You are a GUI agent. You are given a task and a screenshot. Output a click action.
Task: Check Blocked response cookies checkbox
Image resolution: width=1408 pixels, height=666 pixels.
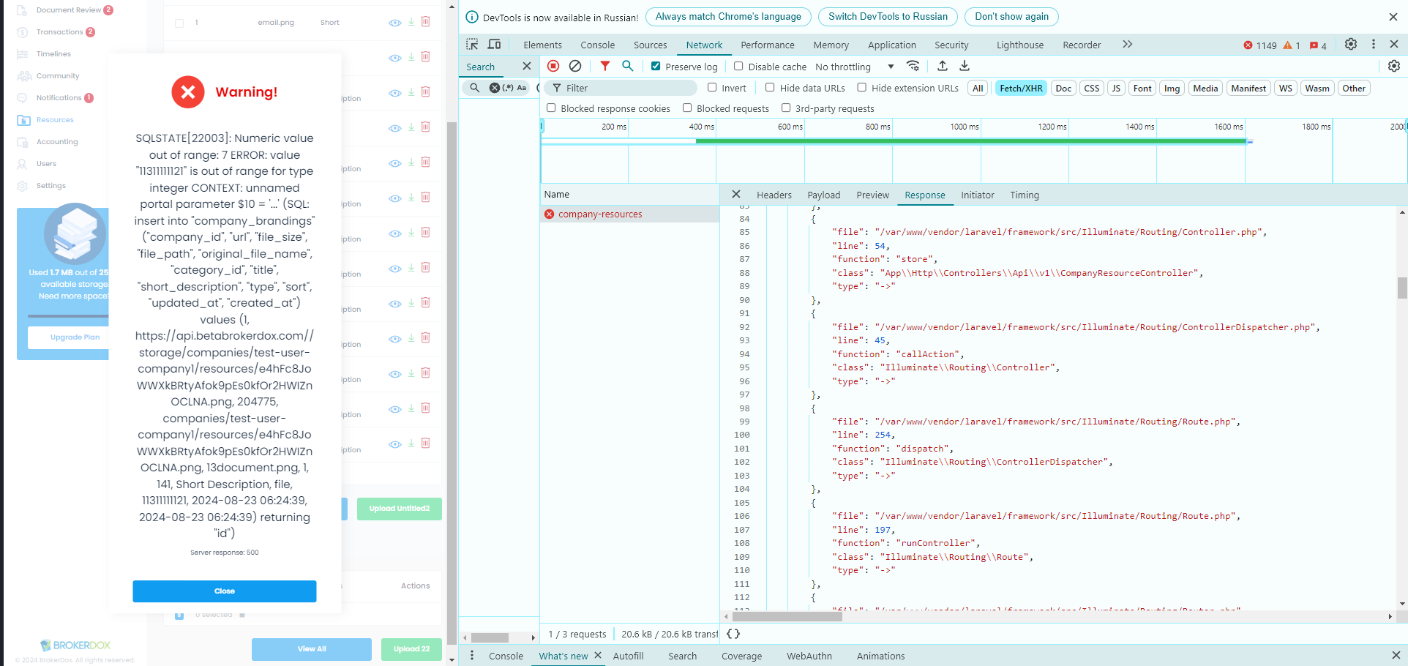coord(551,108)
